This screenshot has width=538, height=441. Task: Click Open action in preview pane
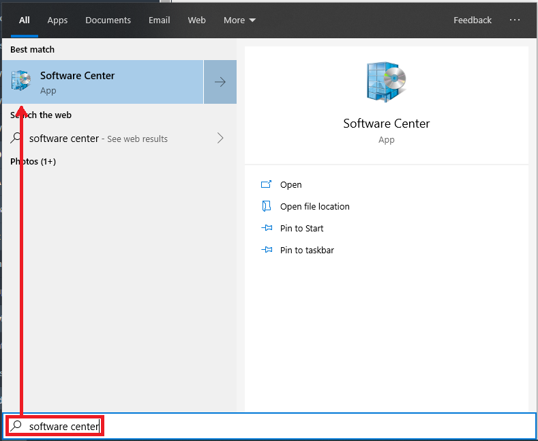pyautogui.click(x=290, y=185)
